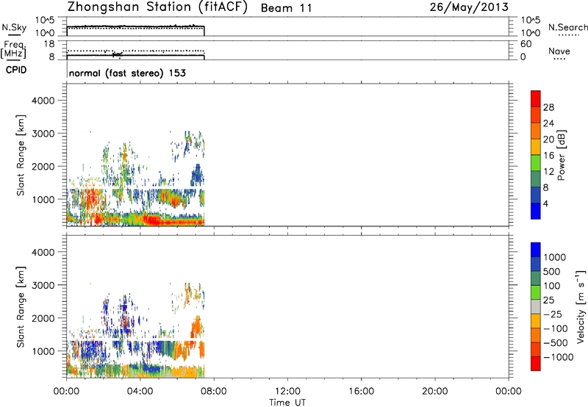Click the '12' power colorbar label

548,172
